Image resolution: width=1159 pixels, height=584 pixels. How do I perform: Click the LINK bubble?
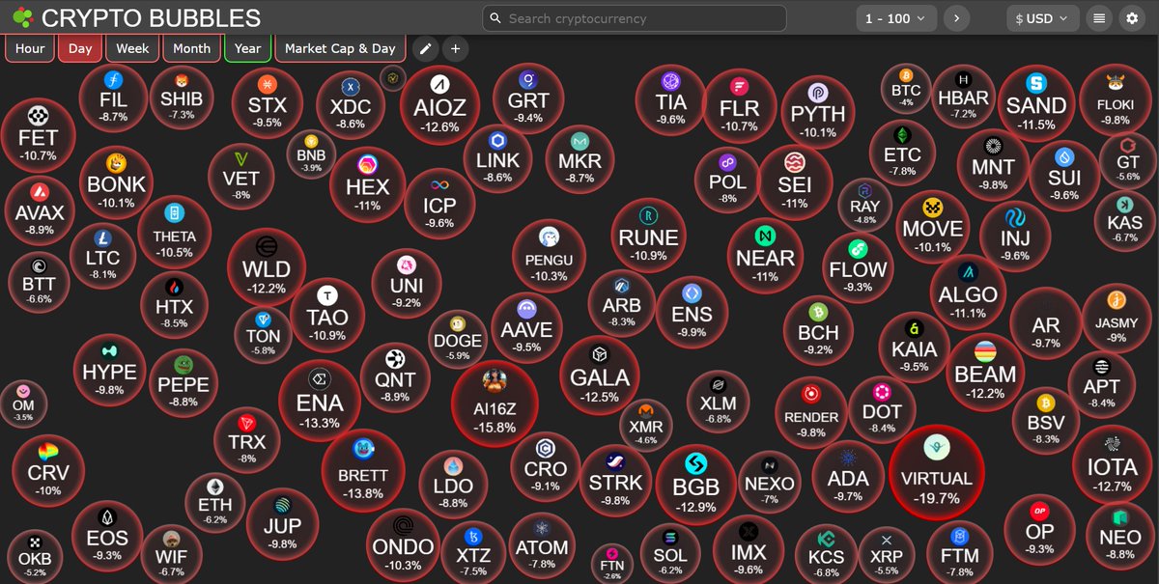[498, 159]
